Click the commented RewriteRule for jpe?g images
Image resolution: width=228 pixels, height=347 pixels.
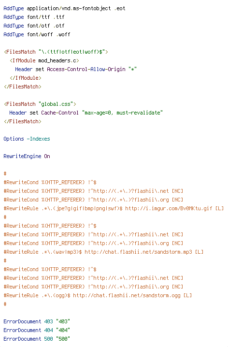coord(114,208)
